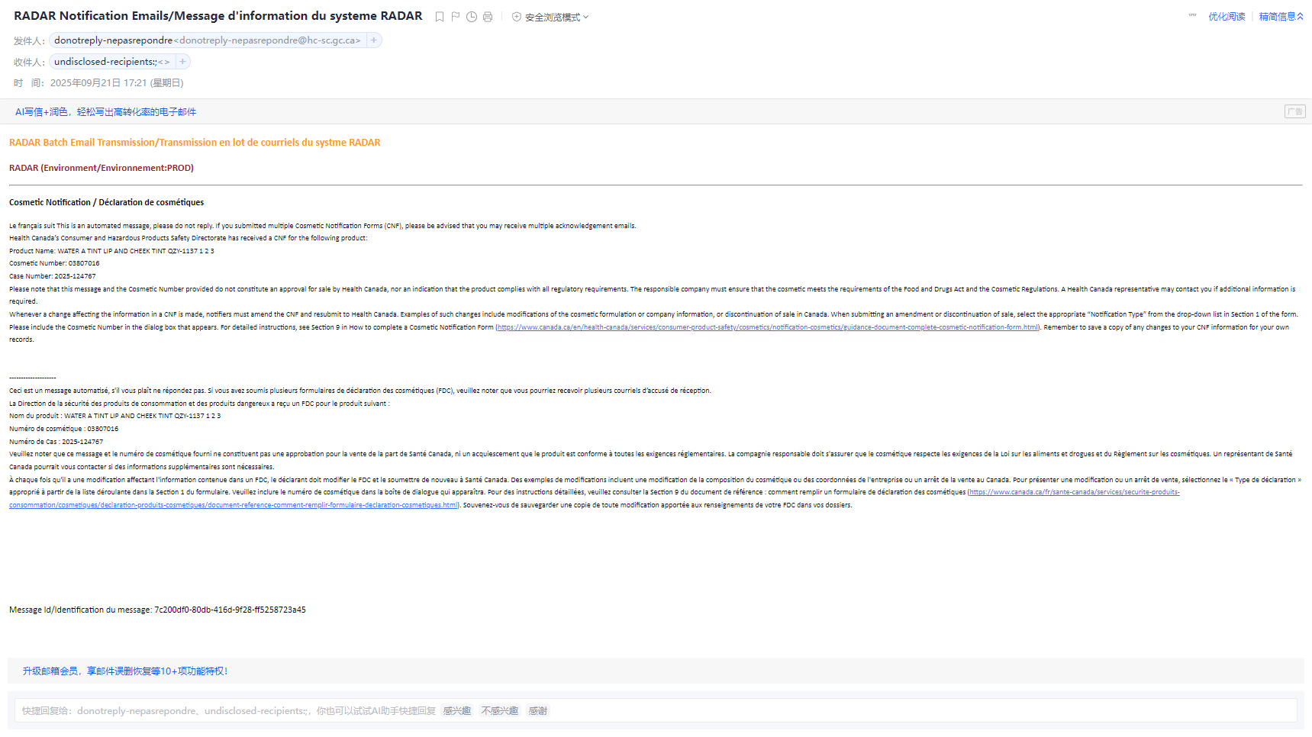Add sender donotreply-nepasrepondre with the plus button
The image size is (1312, 737).
tap(374, 40)
